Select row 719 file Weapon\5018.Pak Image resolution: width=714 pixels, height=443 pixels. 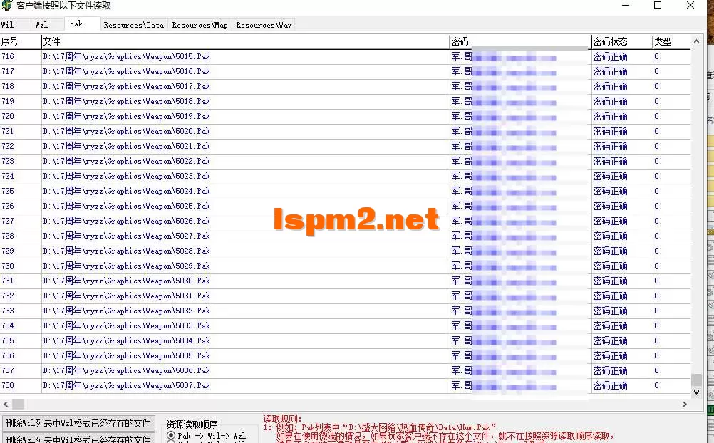click(245, 102)
